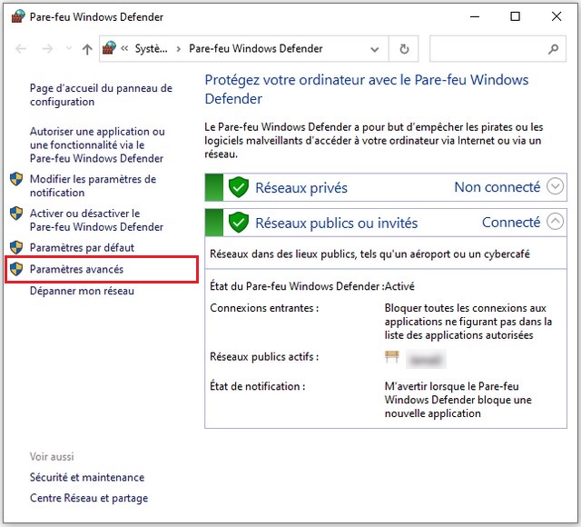Maximize the firewall window
This screenshot has width=581, height=527.
coord(515,16)
